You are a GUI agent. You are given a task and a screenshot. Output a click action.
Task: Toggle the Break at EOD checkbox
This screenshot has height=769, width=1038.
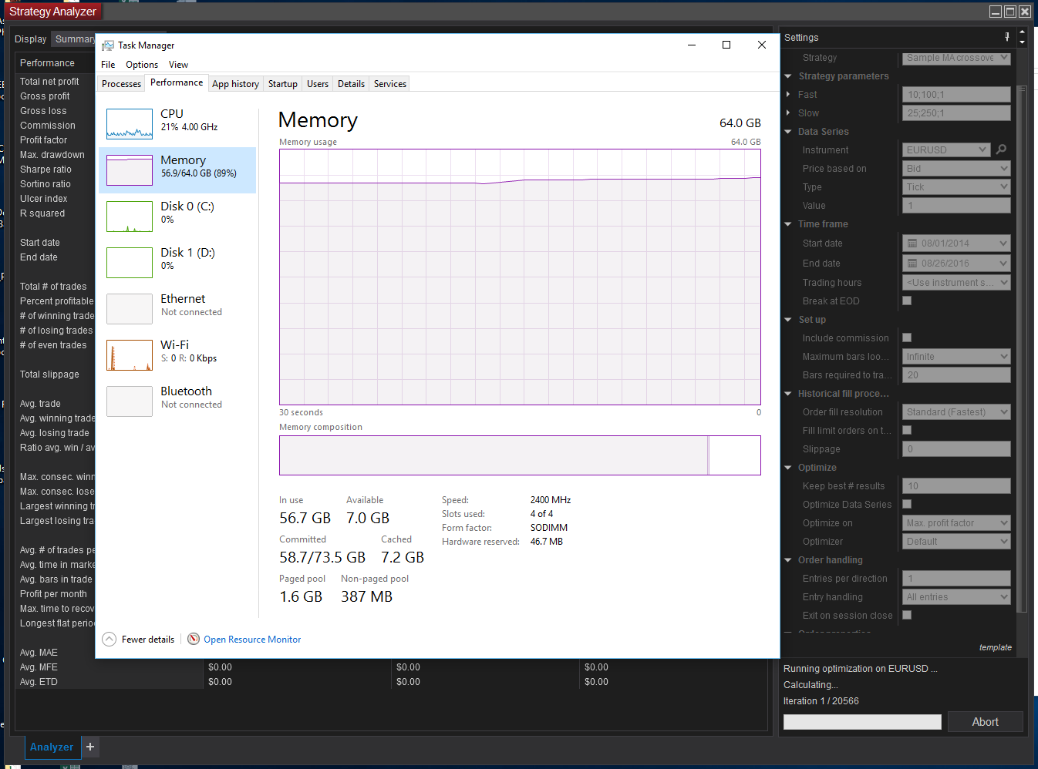point(907,301)
